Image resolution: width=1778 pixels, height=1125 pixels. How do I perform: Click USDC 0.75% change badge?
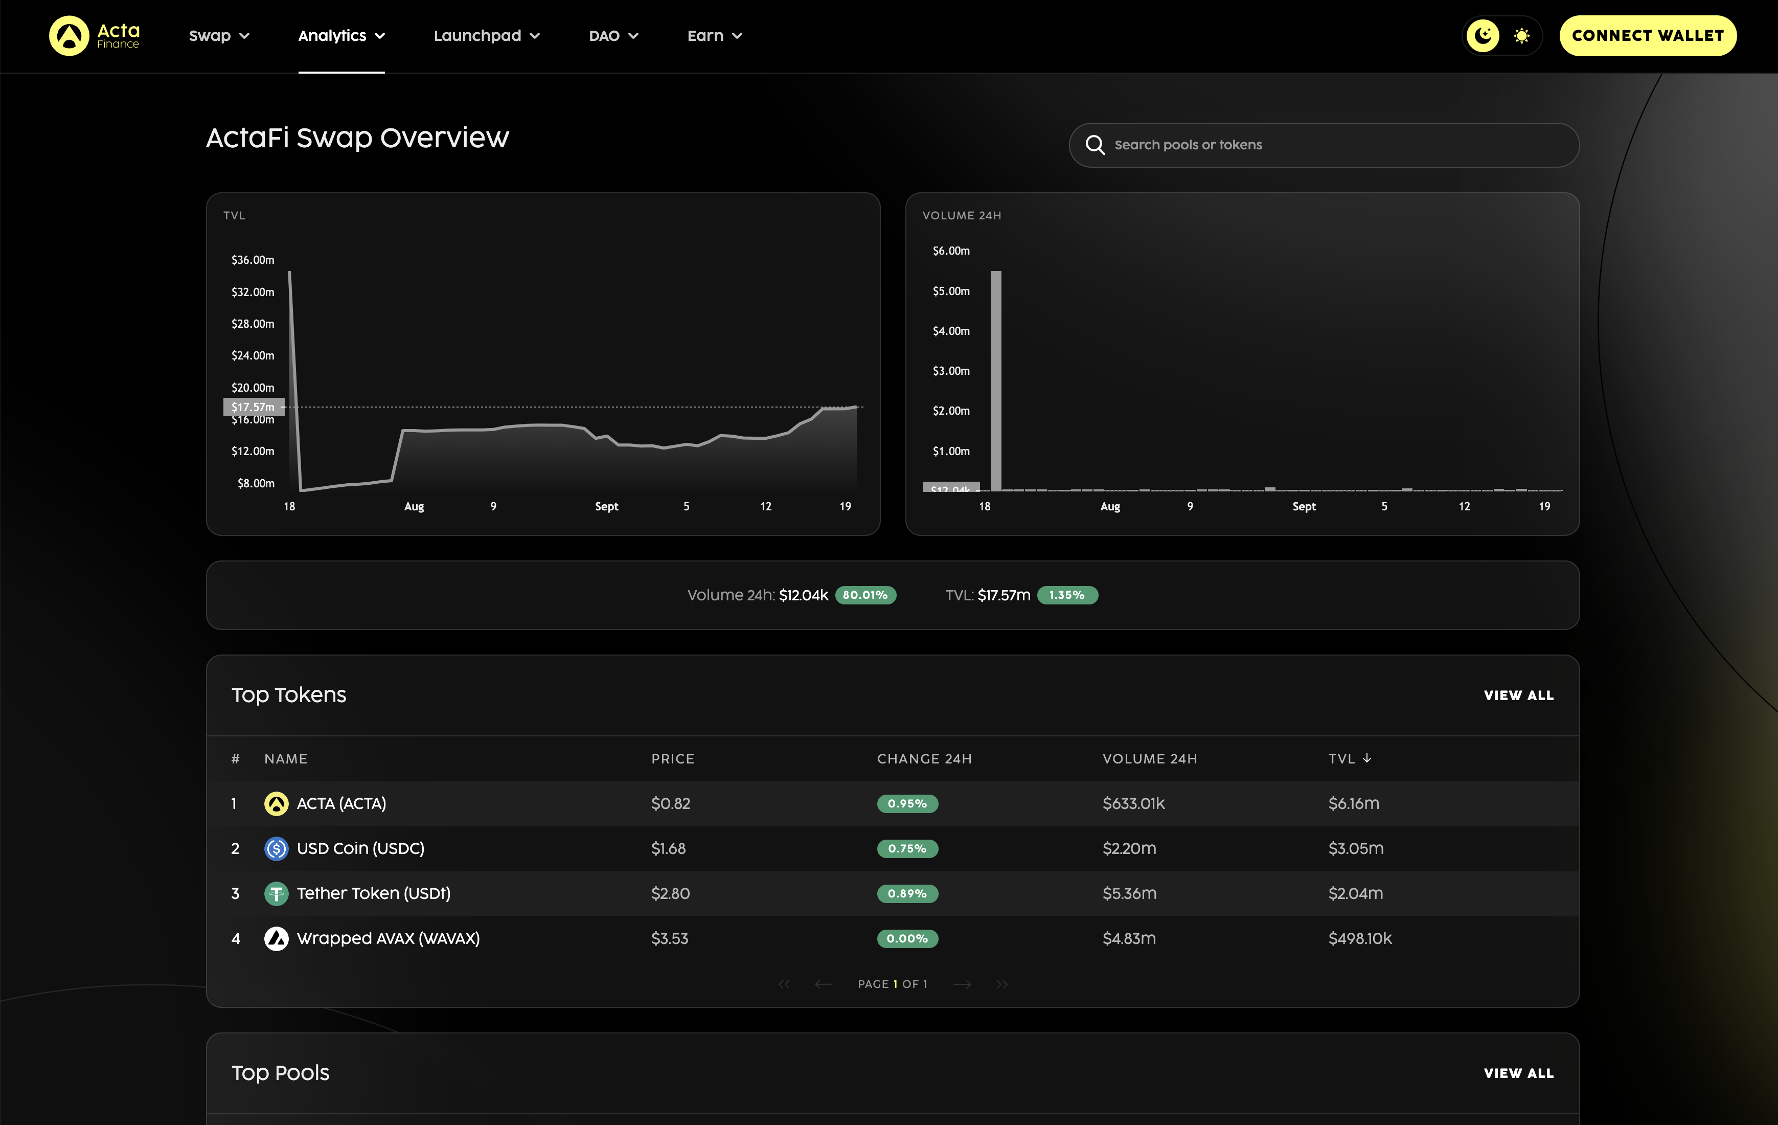click(907, 849)
